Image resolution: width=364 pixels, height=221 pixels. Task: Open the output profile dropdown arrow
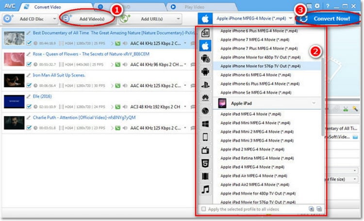point(290,18)
